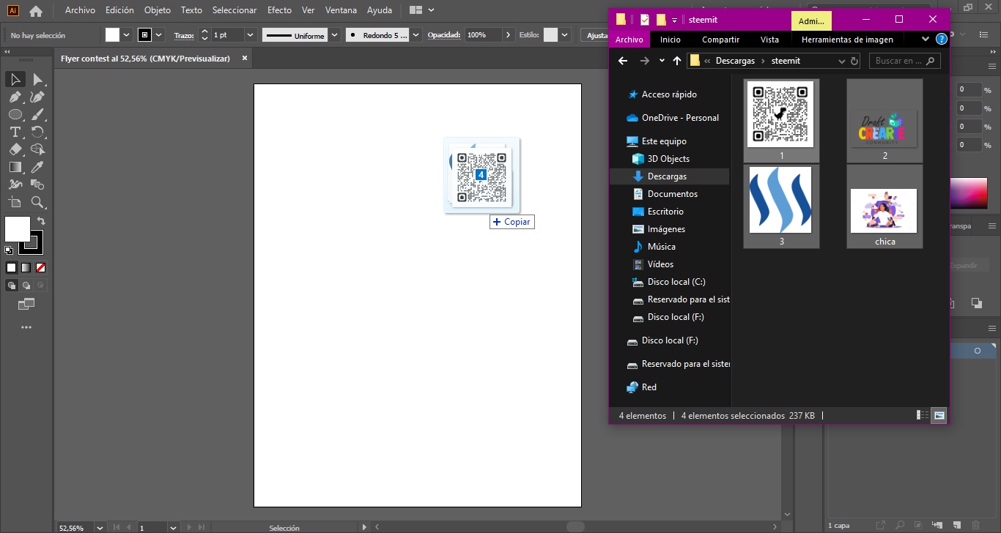Viewport: 1001px width, 533px height.
Task: Click the Trazo stroke label link
Action: (x=183, y=35)
